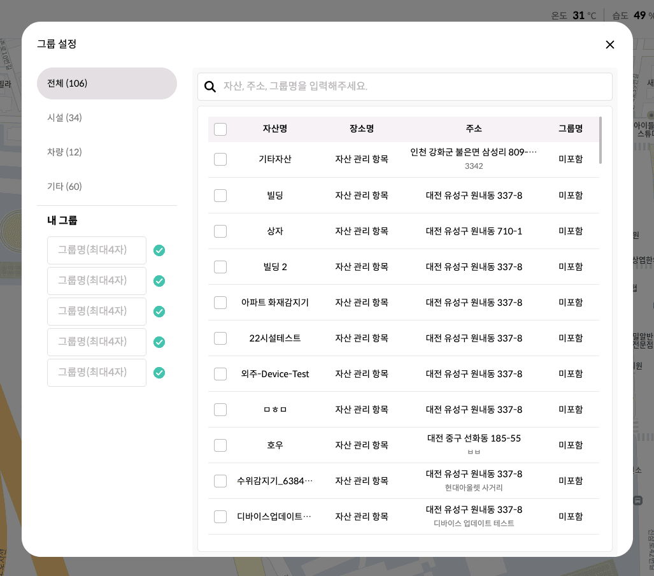
Task: Click the 기타자산 asset name
Action: (x=275, y=159)
